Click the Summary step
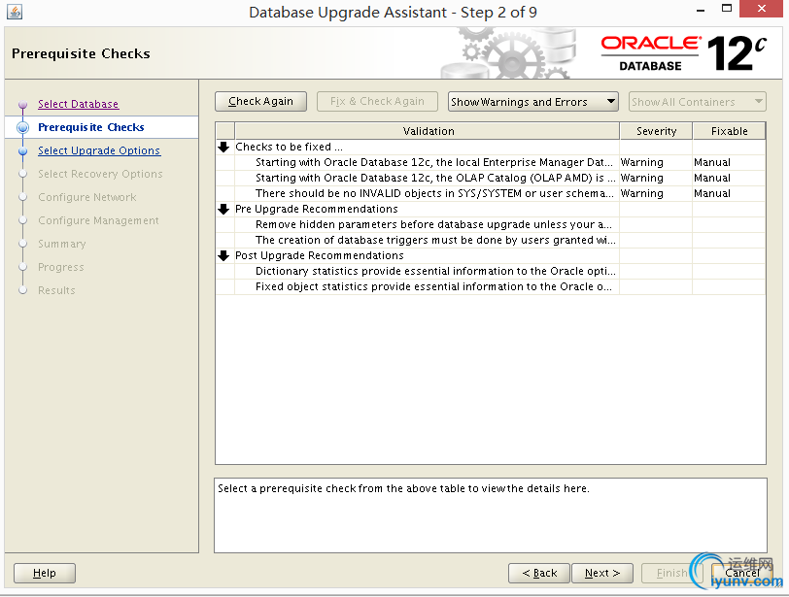Screen dimensions: 789x597 [62, 244]
